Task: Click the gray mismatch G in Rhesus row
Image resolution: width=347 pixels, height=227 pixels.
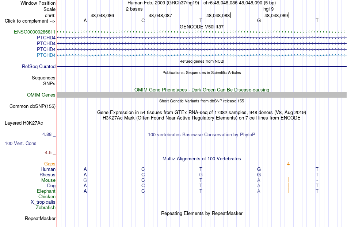Action: click(x=201, y=175)
